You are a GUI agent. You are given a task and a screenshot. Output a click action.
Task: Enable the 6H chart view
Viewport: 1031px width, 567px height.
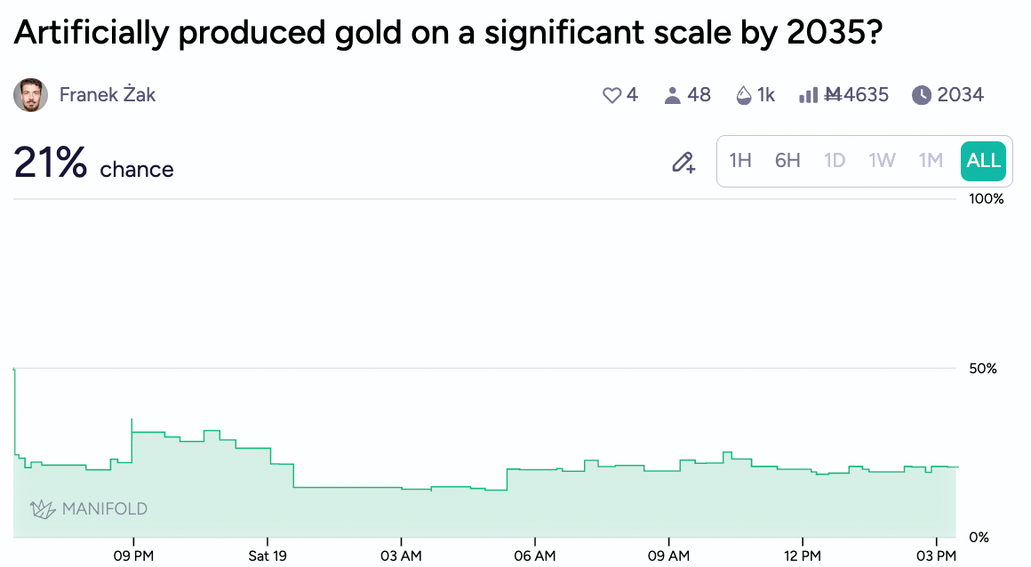tap(787, 160)
